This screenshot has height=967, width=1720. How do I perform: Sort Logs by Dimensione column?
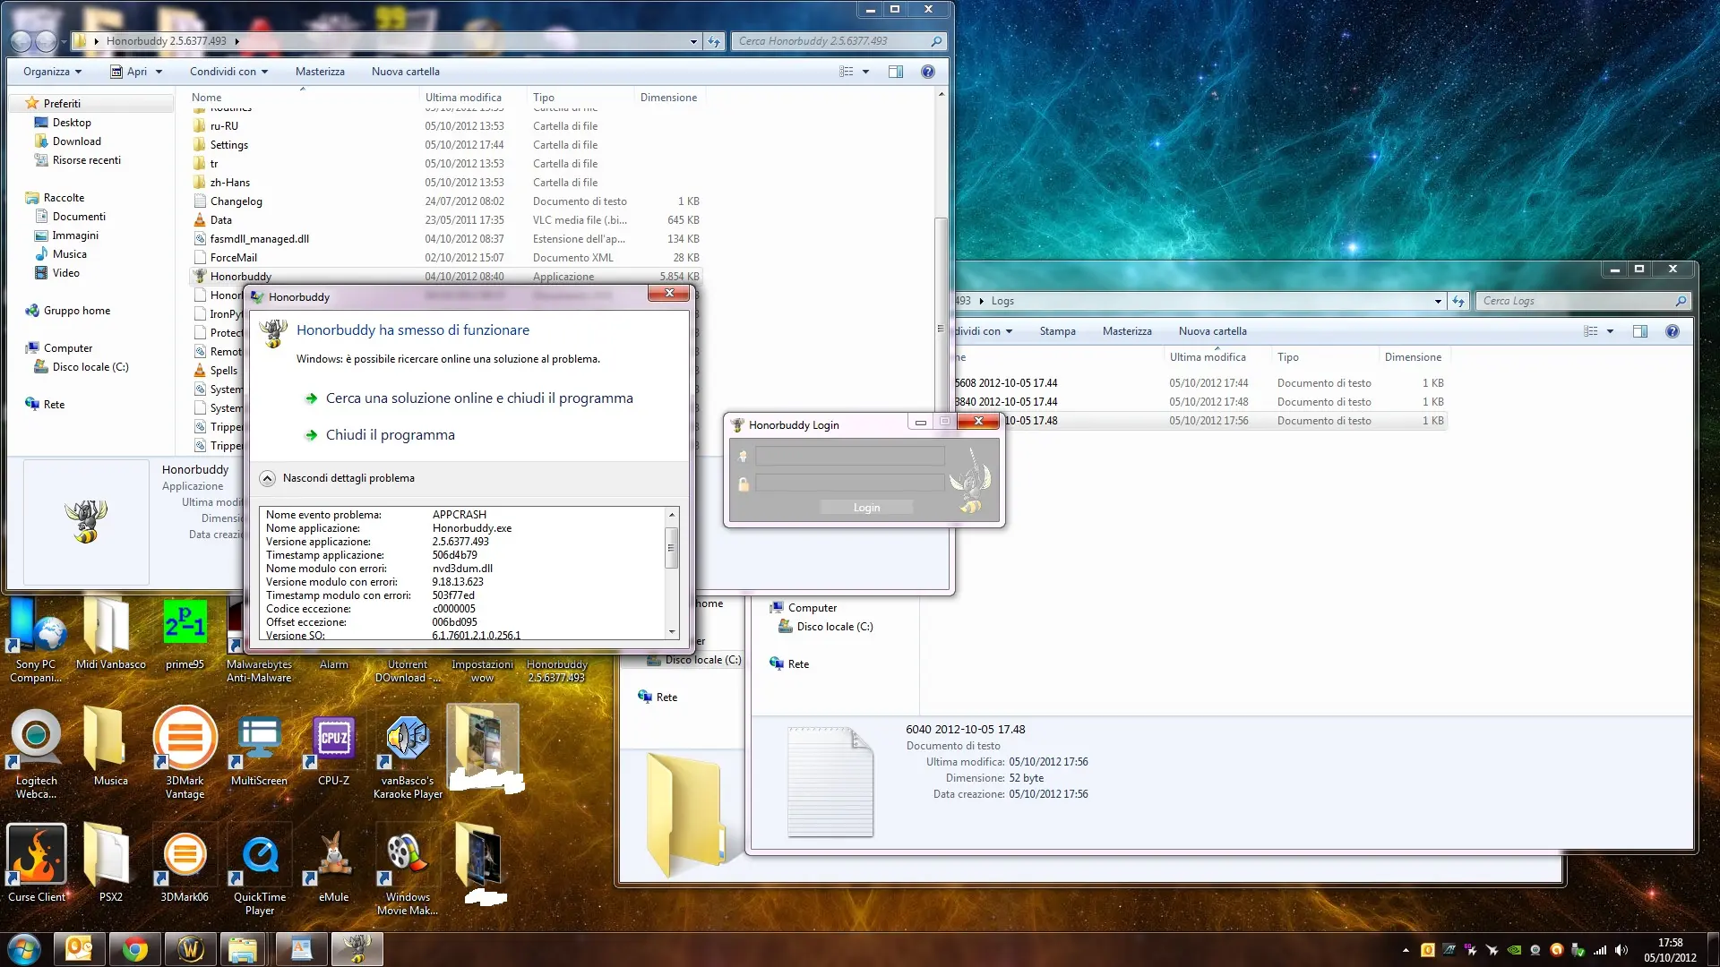pos(1413,357)
